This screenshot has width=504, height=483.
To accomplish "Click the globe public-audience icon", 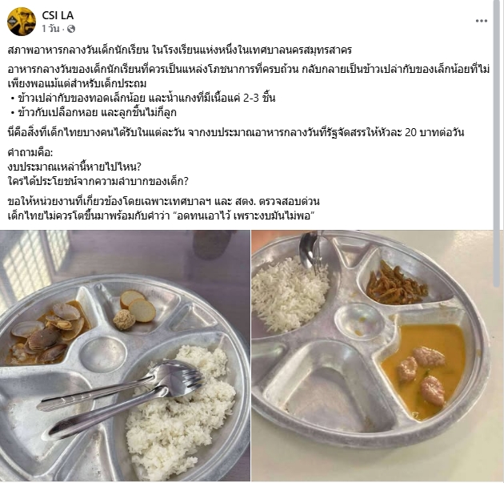I will 71,29.
